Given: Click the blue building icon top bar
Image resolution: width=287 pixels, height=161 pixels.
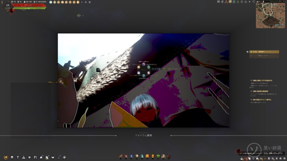Looking at the screenshot, I should pyautogui.click(x=234, y=2).
